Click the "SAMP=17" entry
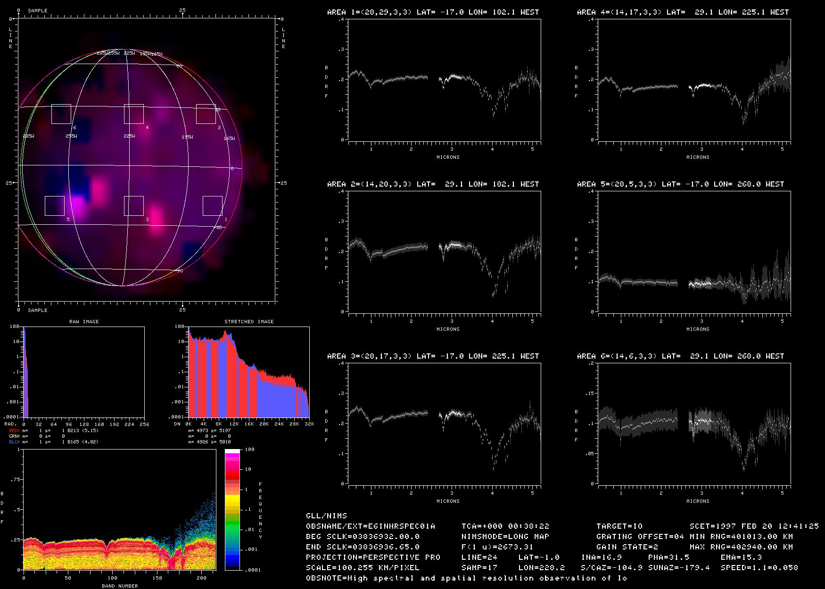The image size is (825, 589). (x=479, y=568)
